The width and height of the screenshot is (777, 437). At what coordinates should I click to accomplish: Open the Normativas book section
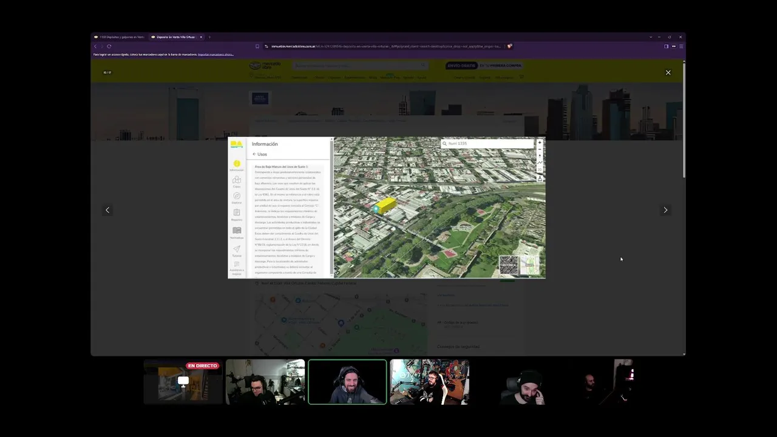tap(237, 232)
